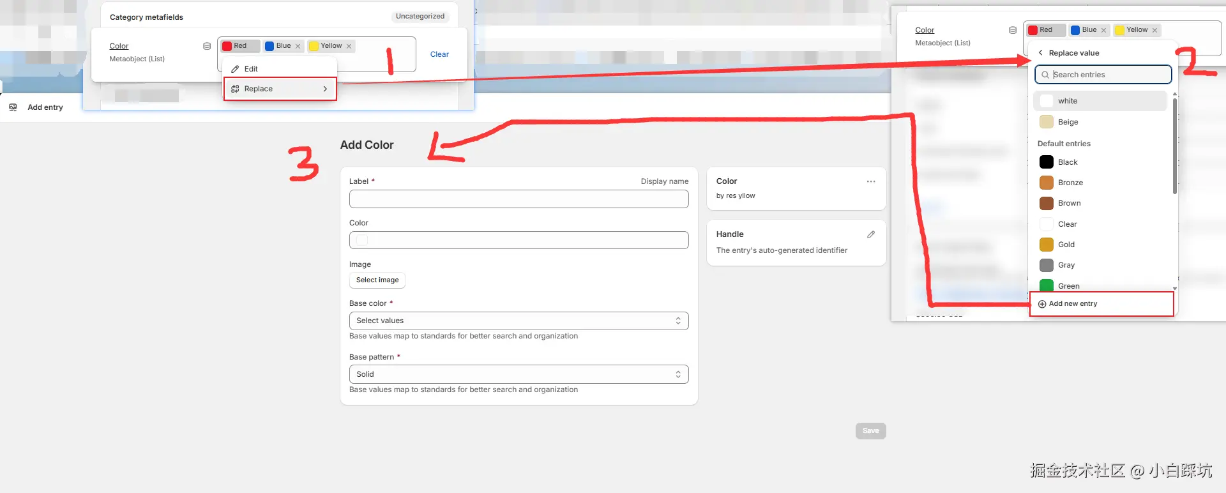Click Add new entry at list bottom
1226x493 pixels.
(x=1101, y=304)
